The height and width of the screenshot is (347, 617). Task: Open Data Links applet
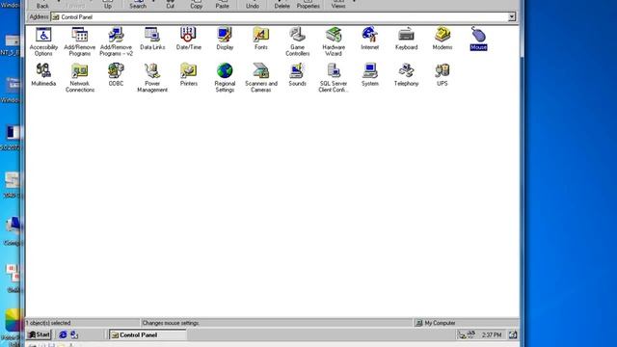[152, 39]
